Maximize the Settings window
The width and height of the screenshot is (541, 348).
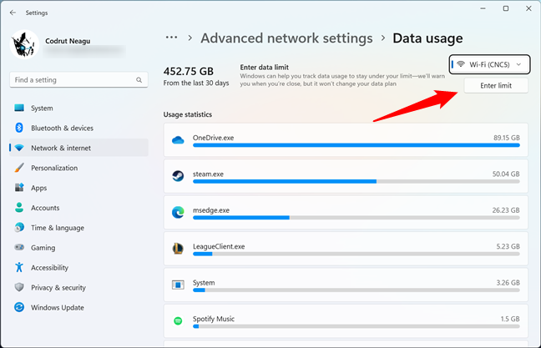pyautogui.click(x=506, y=8)
